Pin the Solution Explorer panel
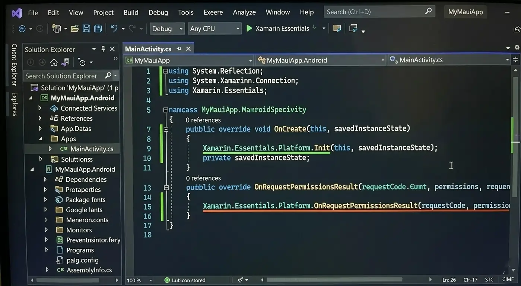 (x=103, y=49)
